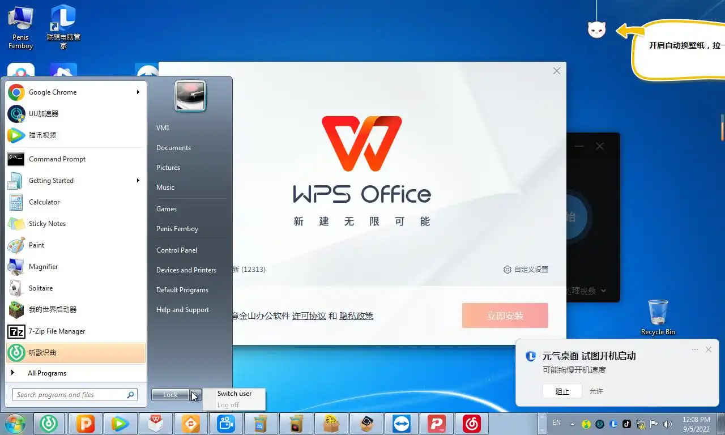
Task: Open highlighted 听歌识曲 Start menu entry
Action: (76, 353)
